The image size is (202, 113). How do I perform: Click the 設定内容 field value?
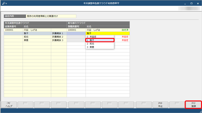[x=51, y=16]
